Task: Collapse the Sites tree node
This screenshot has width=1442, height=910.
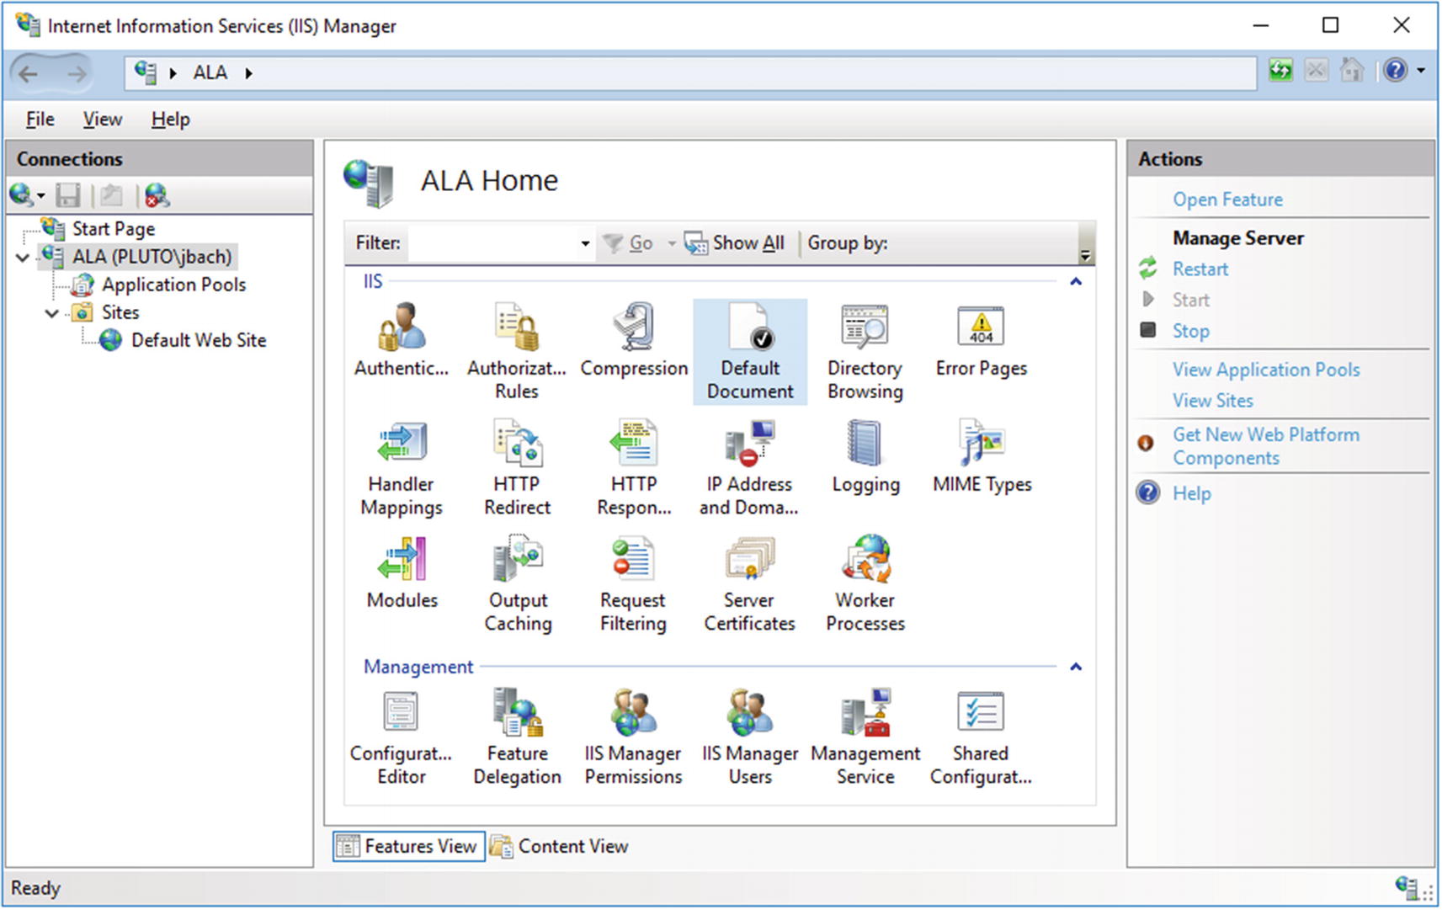Action: (x=52, y=314)
